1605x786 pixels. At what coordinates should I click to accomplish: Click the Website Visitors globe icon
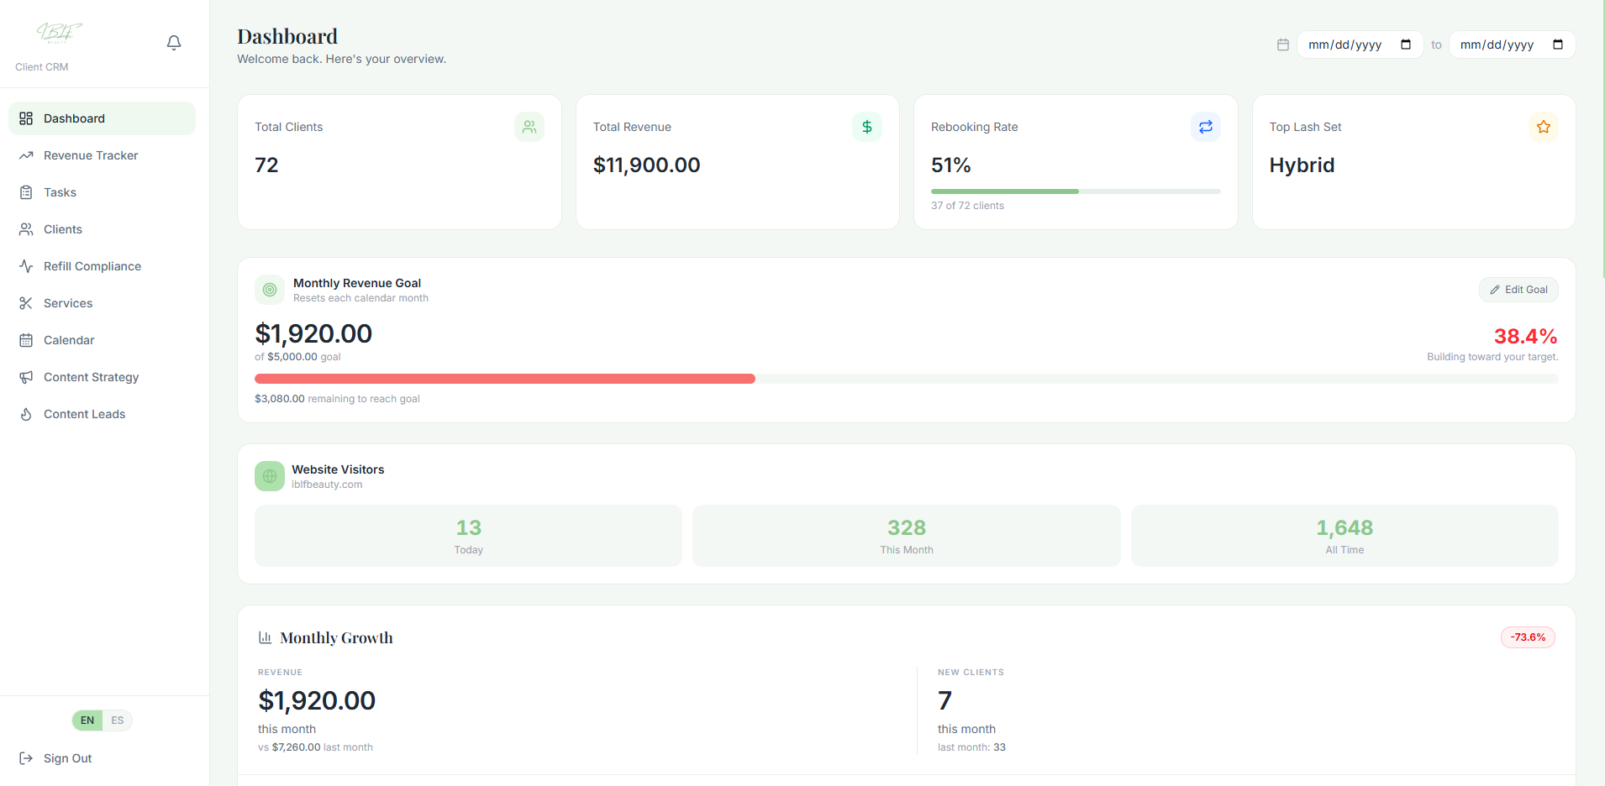point(270,476)
